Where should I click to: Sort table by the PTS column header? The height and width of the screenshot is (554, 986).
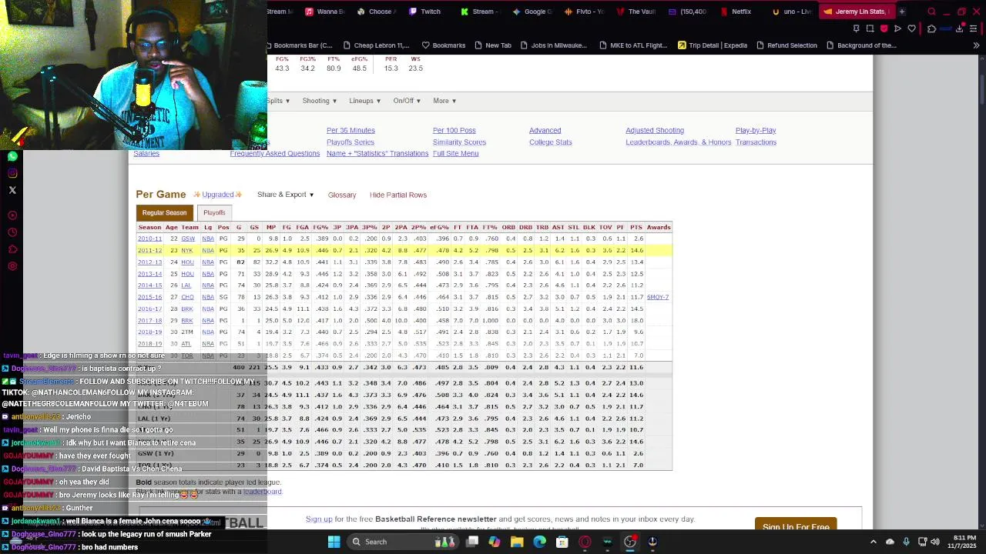click(x=636, y=227)
